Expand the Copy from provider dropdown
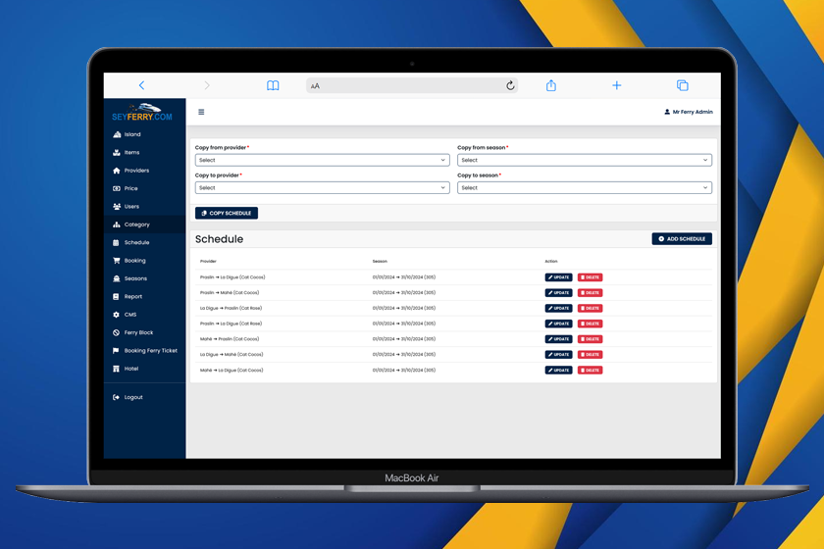 click(322, 160)
